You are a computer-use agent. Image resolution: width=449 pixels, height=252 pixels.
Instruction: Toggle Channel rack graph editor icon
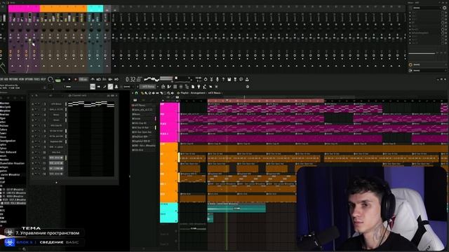tap(109, 95)
